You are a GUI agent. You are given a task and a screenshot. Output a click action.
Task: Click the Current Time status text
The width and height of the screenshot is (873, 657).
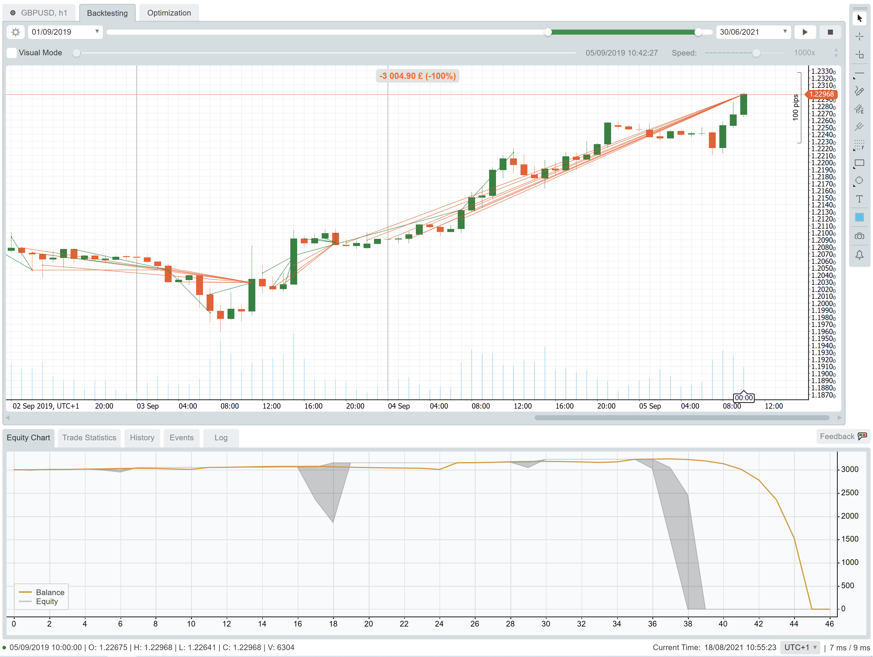tap(714, 647)
